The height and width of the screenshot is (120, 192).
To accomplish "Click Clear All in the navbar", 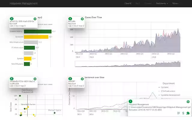I will coord(128,3).
